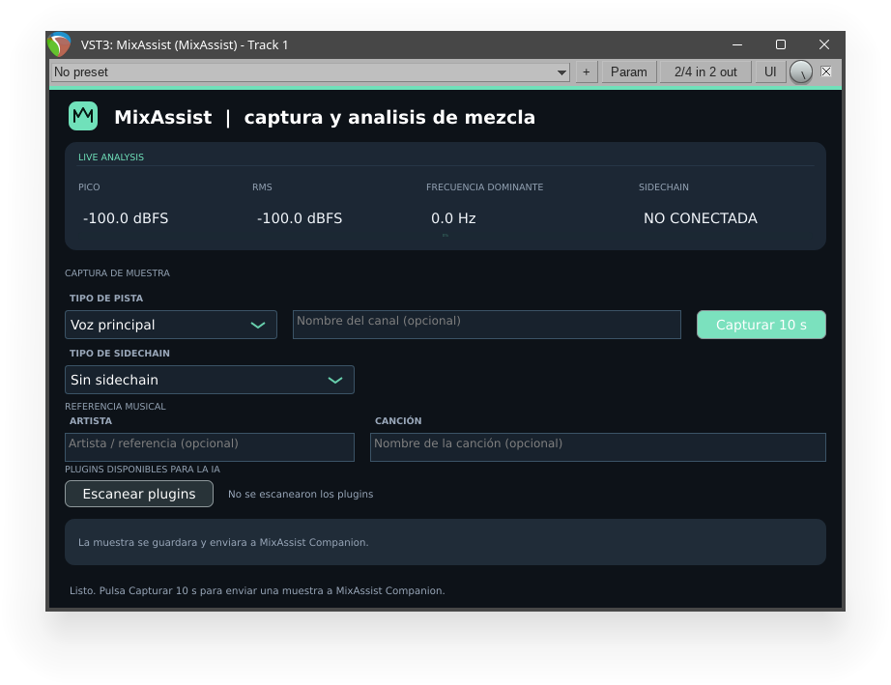Click the CAPTURA DE MUESTRA section label
Screen dimensions: 891x685
tap(117, 273)
